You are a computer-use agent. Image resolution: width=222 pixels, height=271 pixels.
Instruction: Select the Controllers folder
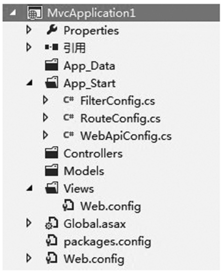click(93, 154)
